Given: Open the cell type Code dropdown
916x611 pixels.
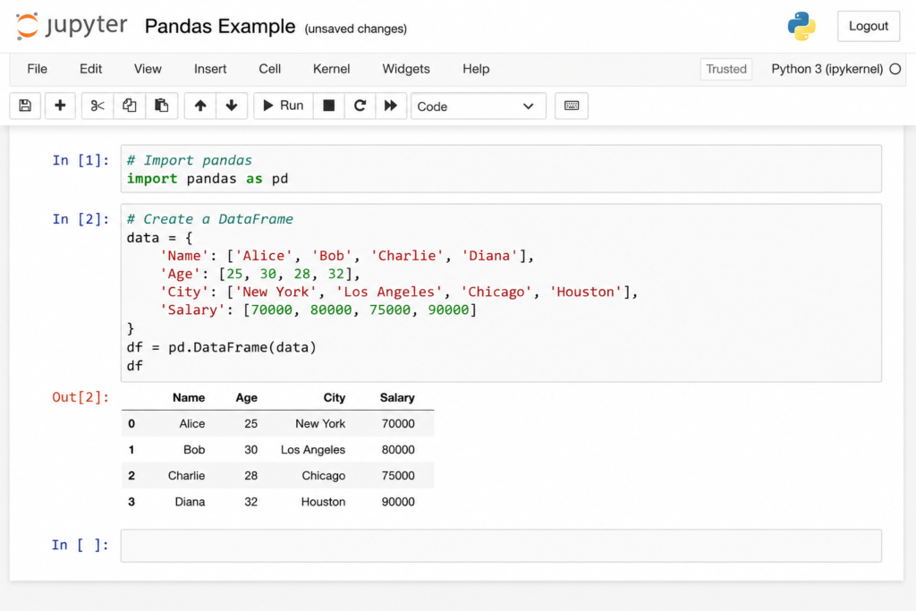Looking at the screenshot, I should [478, 106].
